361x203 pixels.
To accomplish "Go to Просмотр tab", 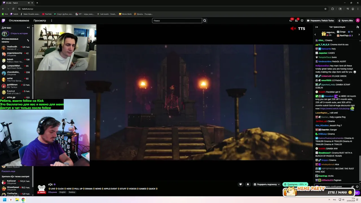I will coord(40,21).
